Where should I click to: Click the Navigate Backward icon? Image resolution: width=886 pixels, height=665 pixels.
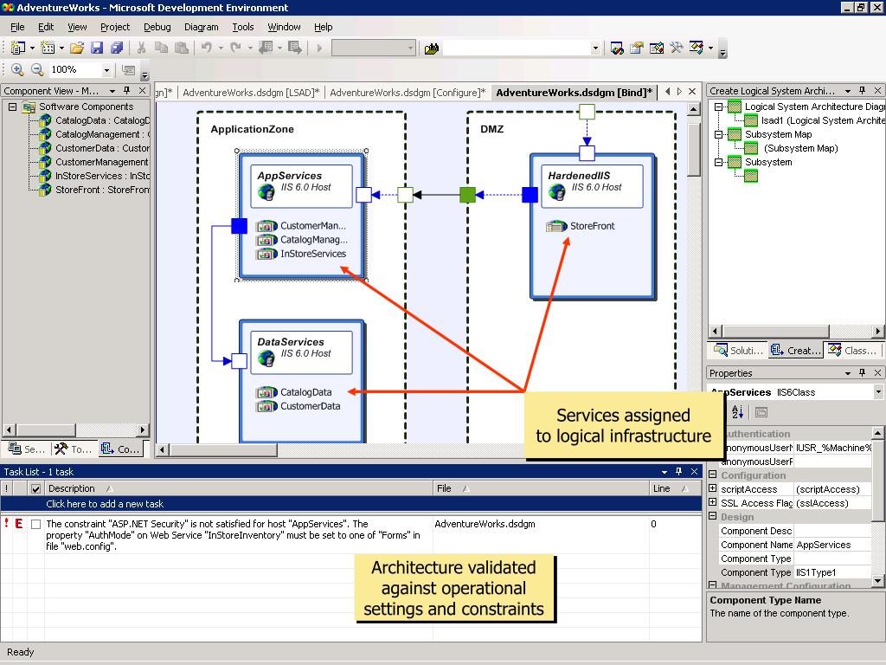pyautogui.click(x=266, y=48)
